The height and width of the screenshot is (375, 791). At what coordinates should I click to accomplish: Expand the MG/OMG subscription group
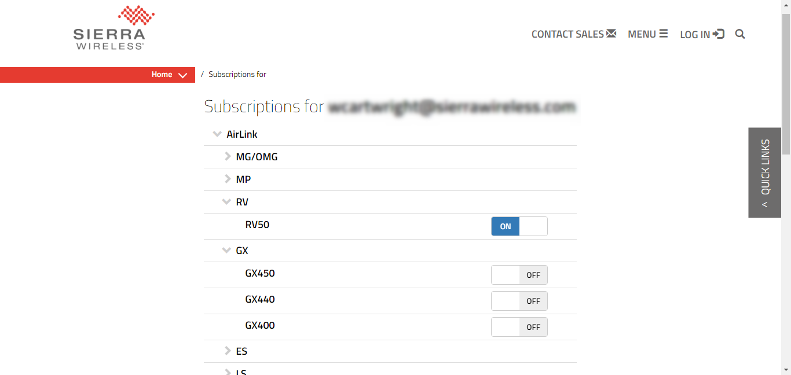point(228,156)
